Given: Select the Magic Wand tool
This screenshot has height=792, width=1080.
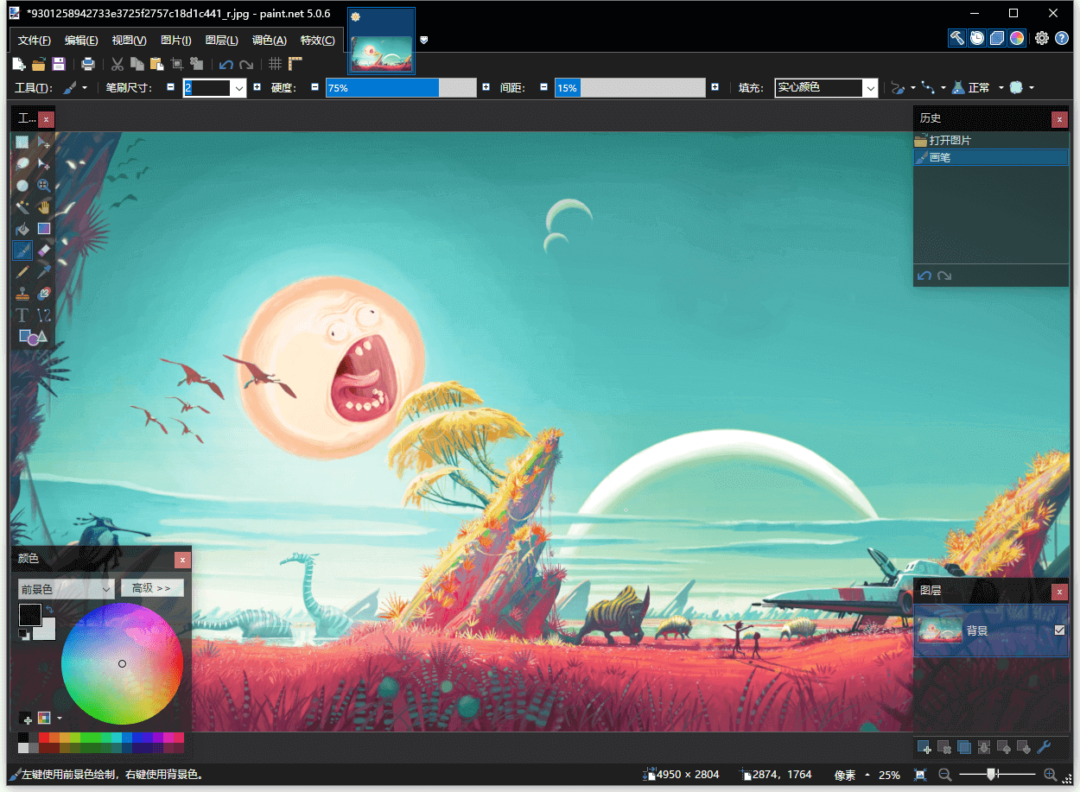Looking at the screenshot, I should tap(22, 207).
